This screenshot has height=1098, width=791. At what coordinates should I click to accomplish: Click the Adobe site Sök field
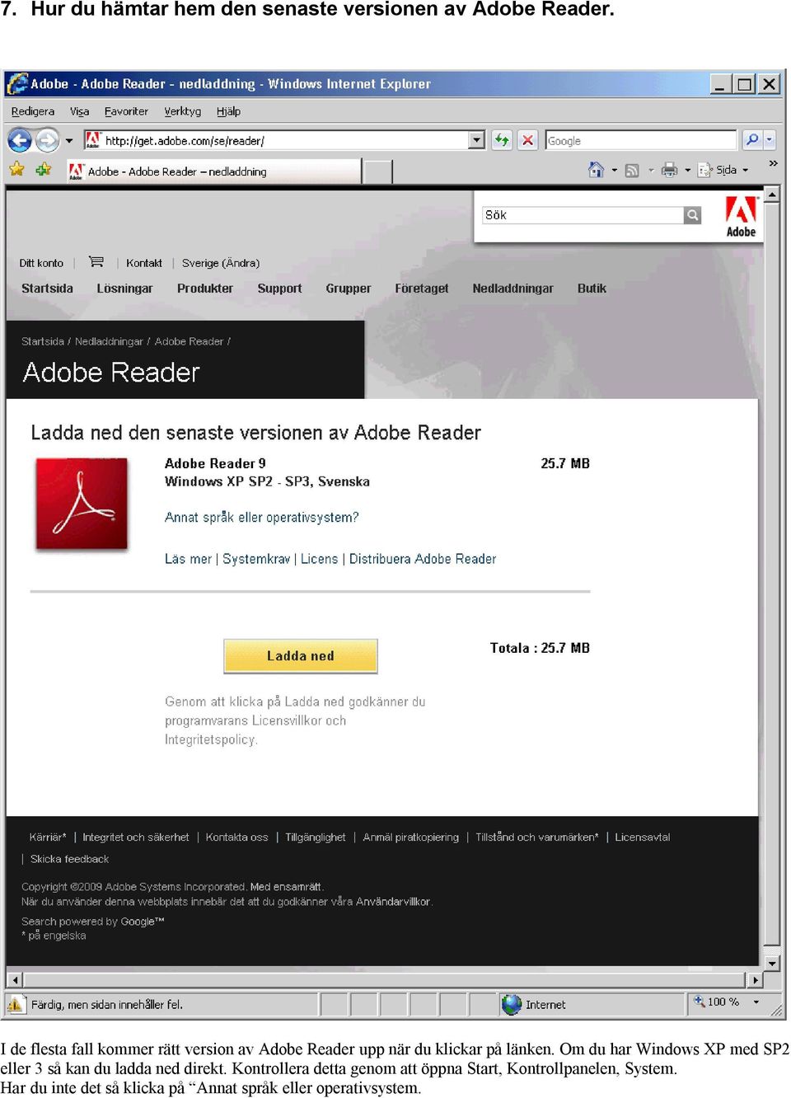(583, 215)
